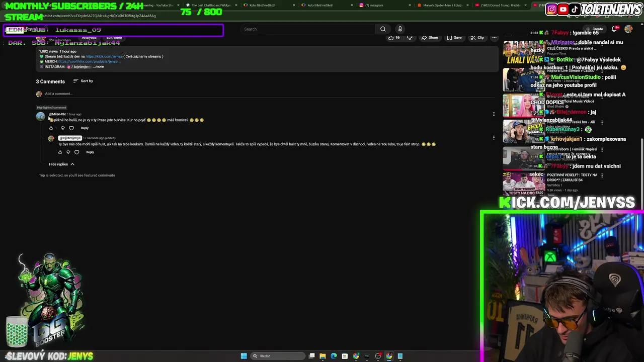The height and width of the screenshot is (362, 644).
Task: Heart the @Milan-tlic comment
Action: (x=71, y=128)
